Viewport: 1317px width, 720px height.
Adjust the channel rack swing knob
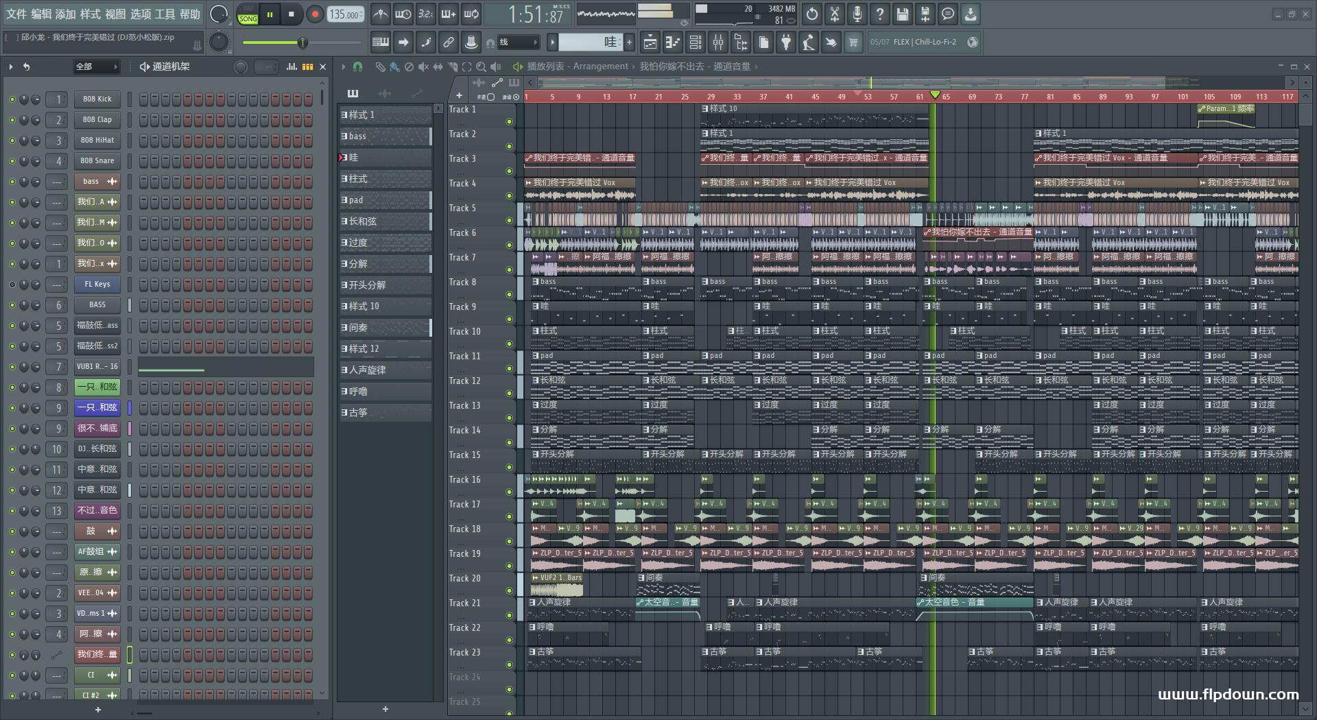(241, 67)
